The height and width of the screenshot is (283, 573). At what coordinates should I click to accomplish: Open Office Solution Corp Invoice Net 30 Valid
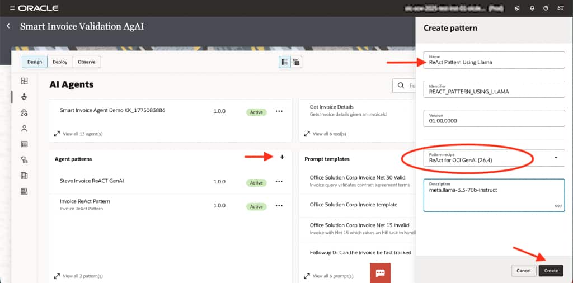click(x=358, y=178)
